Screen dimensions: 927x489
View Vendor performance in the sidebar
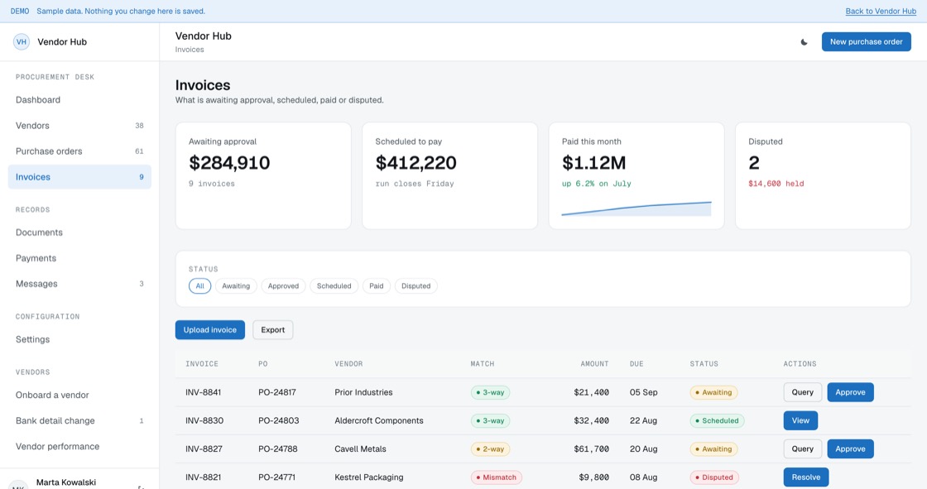pyautogui.click(x=79, y=447)
